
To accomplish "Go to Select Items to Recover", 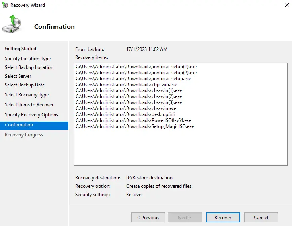I will [29, 105].
